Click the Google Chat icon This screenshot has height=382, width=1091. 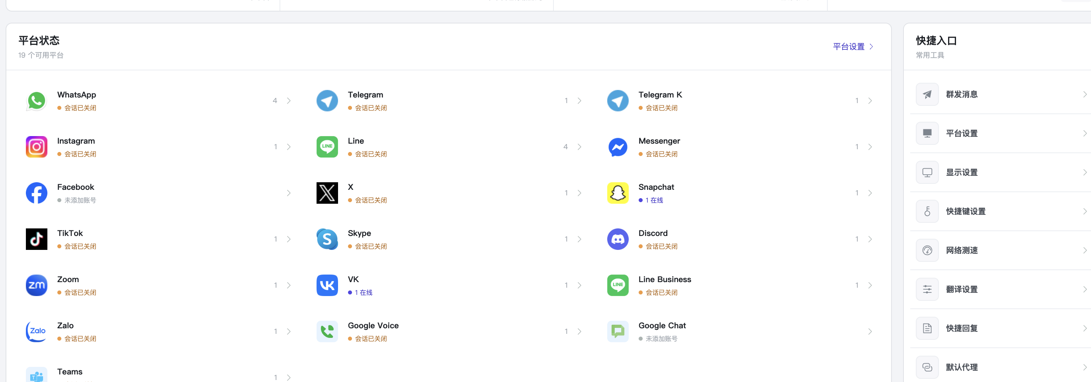pos(618,331)
